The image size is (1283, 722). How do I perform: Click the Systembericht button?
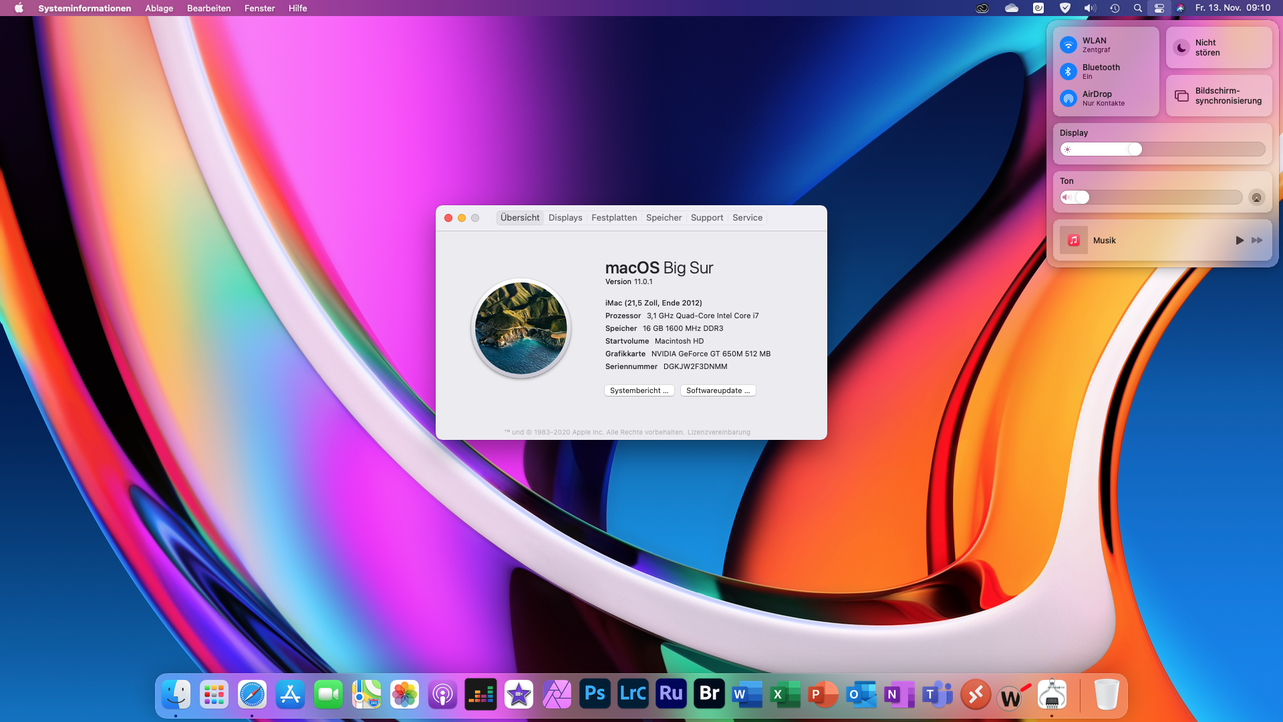(x=639, y=390)
